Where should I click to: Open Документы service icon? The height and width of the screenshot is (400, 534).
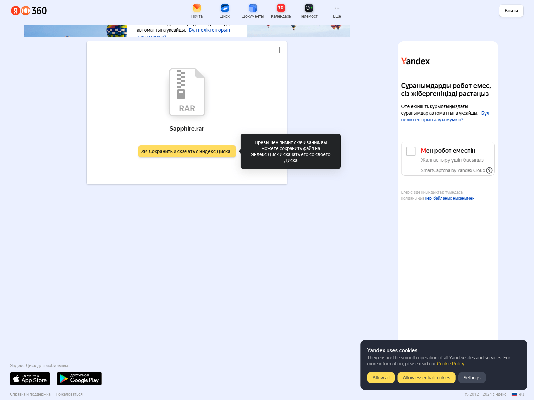click(x=253, y=11)
